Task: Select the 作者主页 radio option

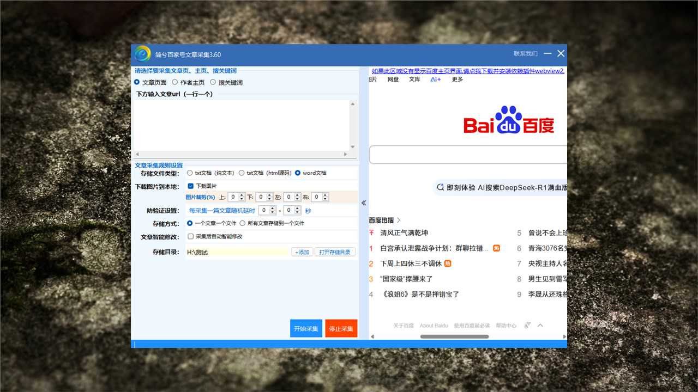Action: (174, 82)
